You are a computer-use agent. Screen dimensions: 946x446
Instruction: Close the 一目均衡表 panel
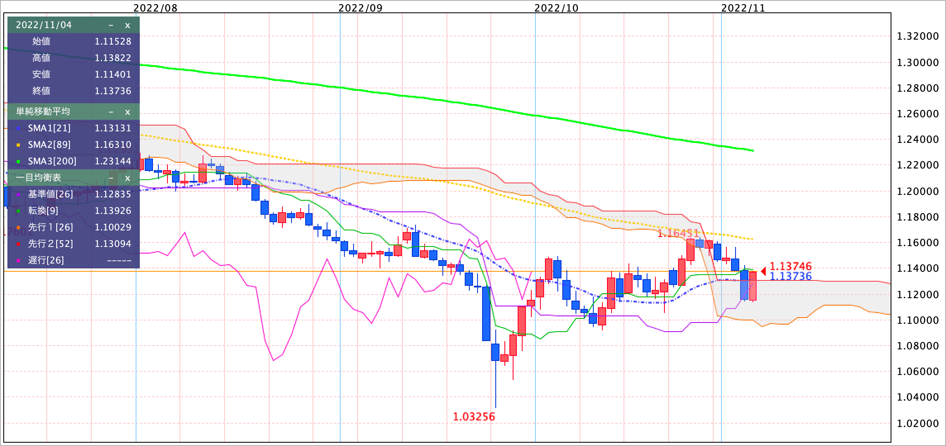pyautogui.click(x=127, y=178)
